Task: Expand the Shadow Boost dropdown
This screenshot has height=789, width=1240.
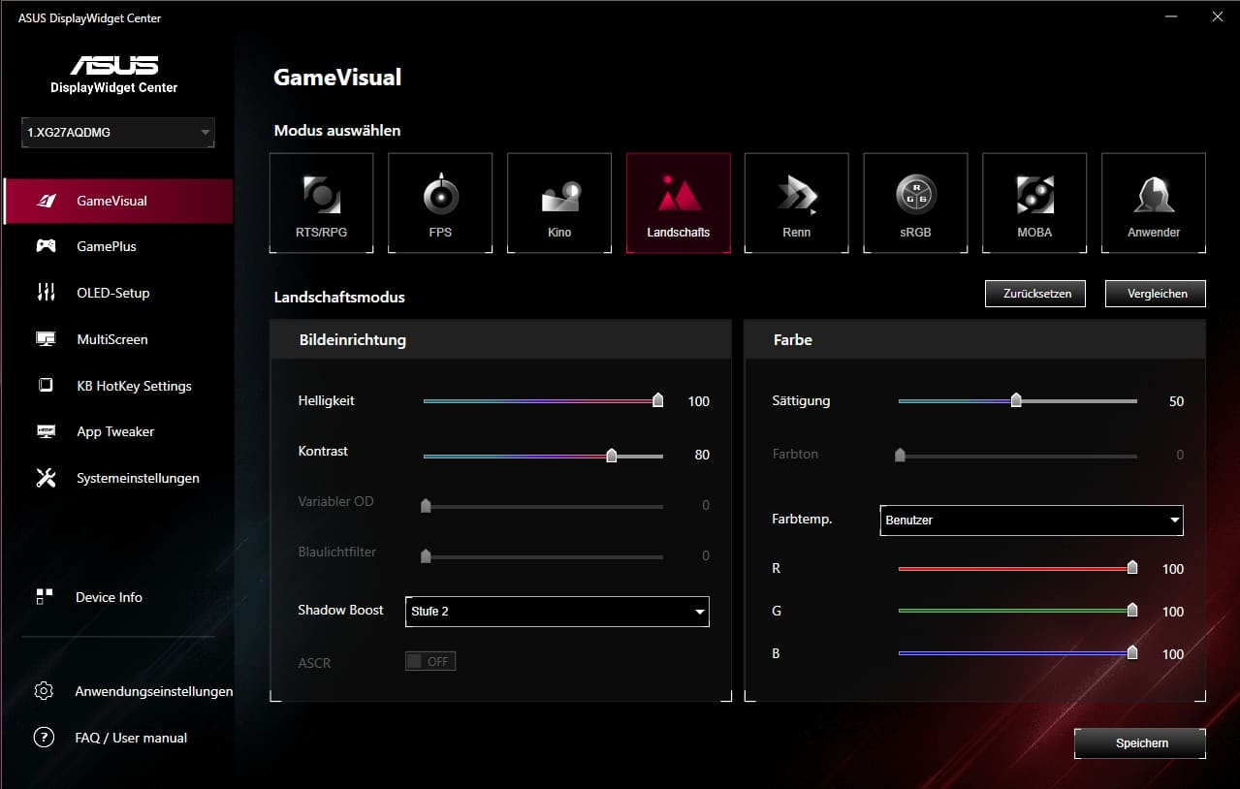Action: [556, 612]
